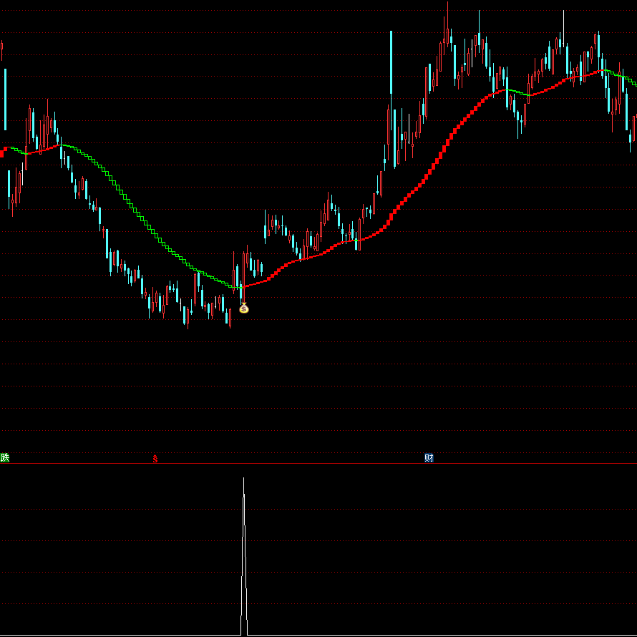
Task: Click the long cyan bar at the far left edge
Action: 5,99
